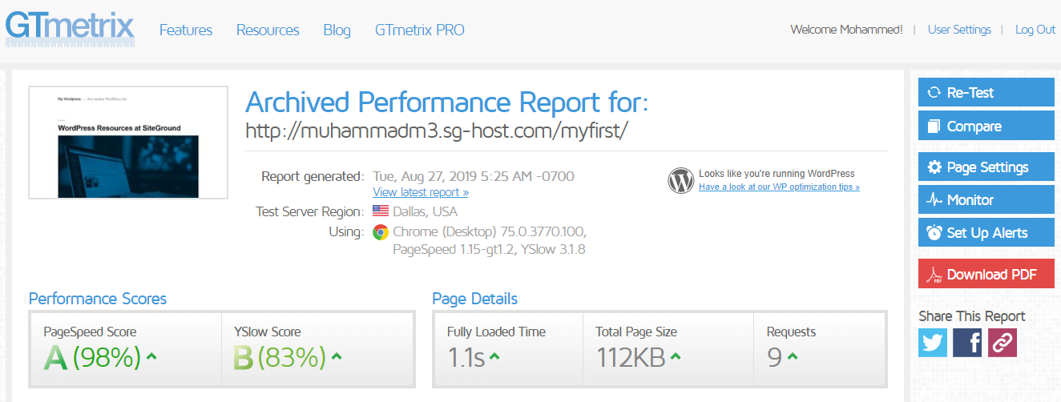The height and width of the screenshot is (402, 1061).
Task: Go to the Blog page
Action: (x=337, y=30)
